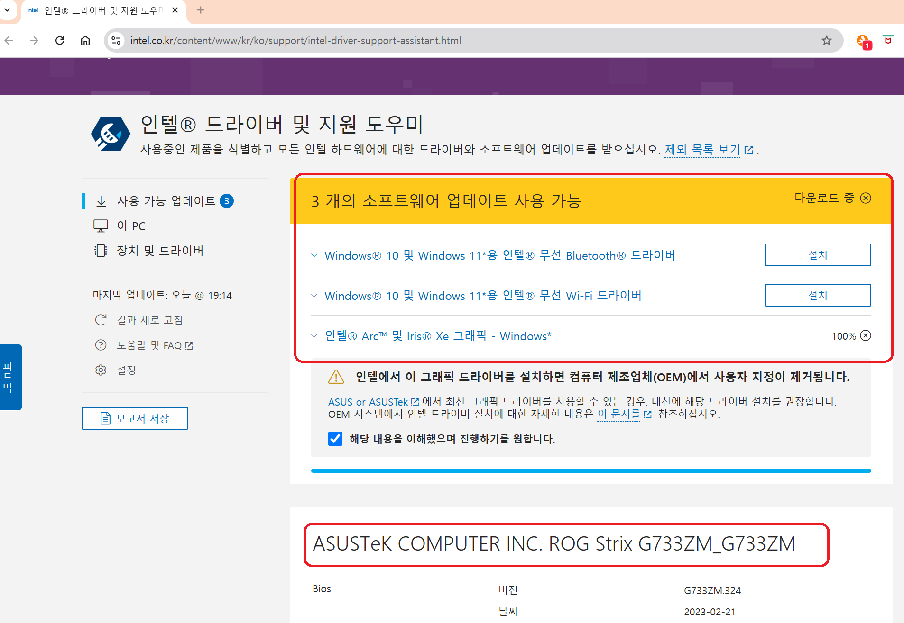Click the Bios row label
Screen dimensions: 904x623
(322, 589)
